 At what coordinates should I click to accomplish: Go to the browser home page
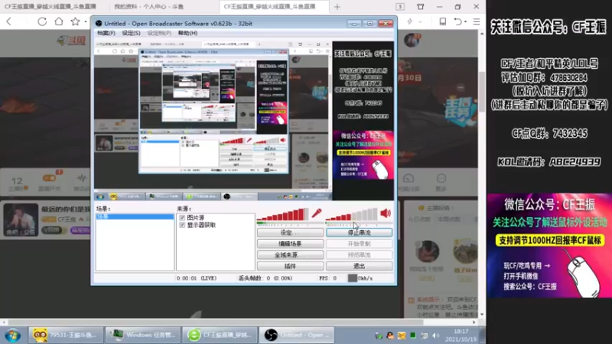pos(59,21)
